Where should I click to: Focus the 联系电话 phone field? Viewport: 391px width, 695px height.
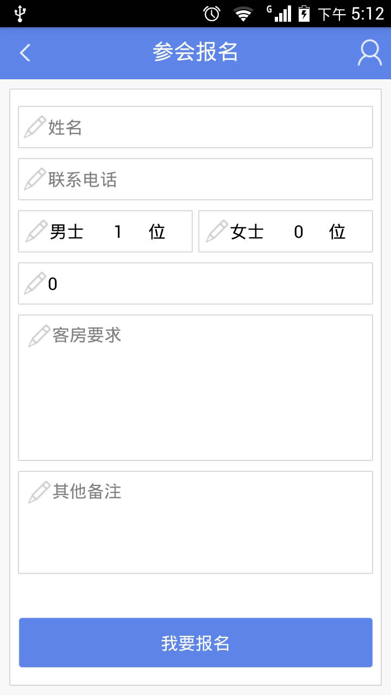[206, 179]
